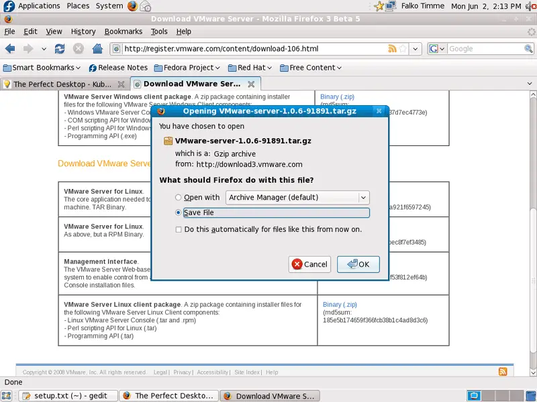The height and width of the screenshot is (402, 537).
Task: Click the Windows client 'Binary (.zip)' link
Action: tap(337, 96)
